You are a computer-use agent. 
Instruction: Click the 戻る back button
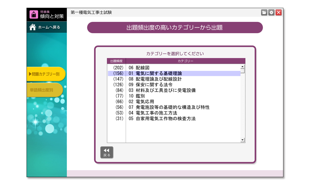pyautogui.click(x=107, y=152)
